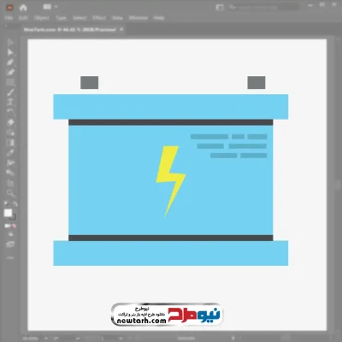The width and height of the screenshot is (342, 342).
Task: Open the Type menu
Action: click(61, 18)
